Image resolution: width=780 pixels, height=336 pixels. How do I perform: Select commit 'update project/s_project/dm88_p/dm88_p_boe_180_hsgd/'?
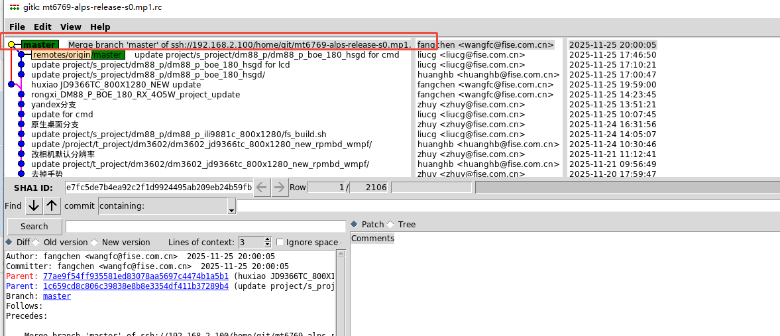148,75
